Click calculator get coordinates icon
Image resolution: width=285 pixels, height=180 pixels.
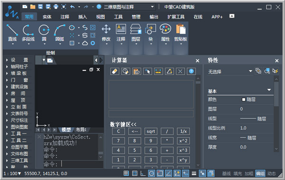pos(147,71)
